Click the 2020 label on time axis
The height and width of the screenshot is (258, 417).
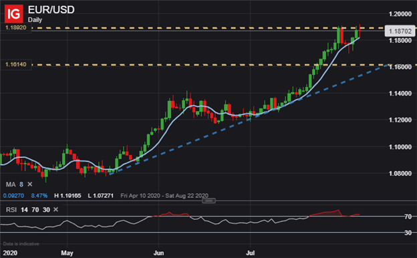pos(10,253)
